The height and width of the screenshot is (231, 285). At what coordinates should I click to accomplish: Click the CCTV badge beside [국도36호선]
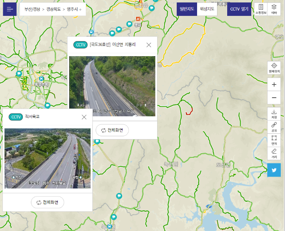point(80,45)
